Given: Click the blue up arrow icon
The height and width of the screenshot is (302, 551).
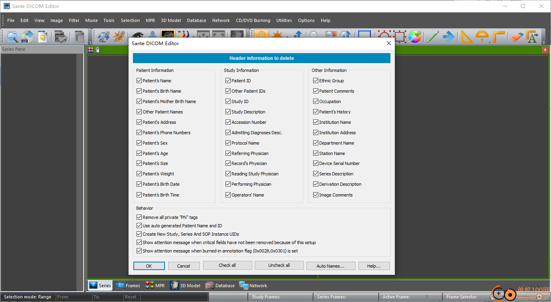Looking at the screenshot, I should 298,35.
